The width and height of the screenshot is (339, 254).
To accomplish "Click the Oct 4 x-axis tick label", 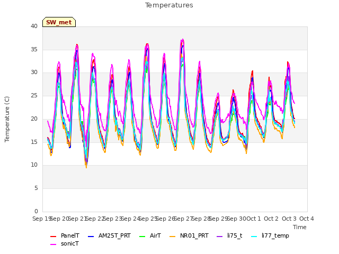I will coord(307,219).
